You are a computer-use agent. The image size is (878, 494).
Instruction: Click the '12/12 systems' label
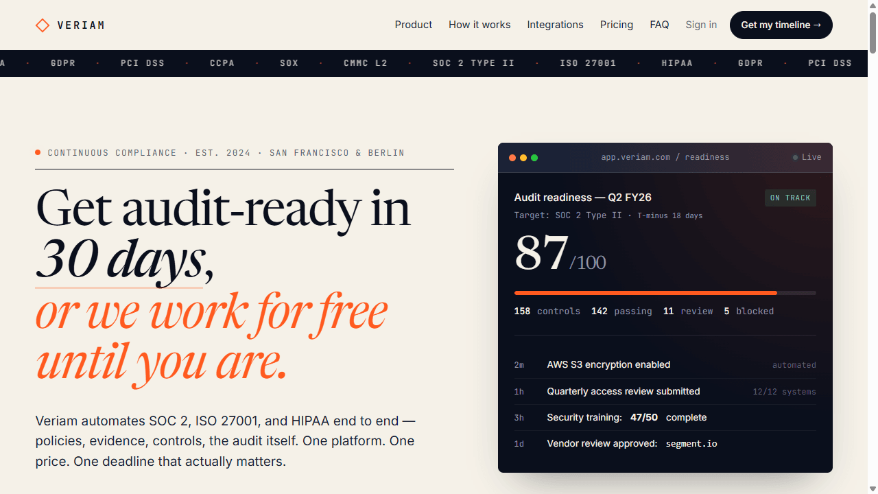coord(785,392)
